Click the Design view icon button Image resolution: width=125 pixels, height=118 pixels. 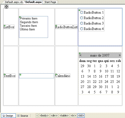coord(8,116)
